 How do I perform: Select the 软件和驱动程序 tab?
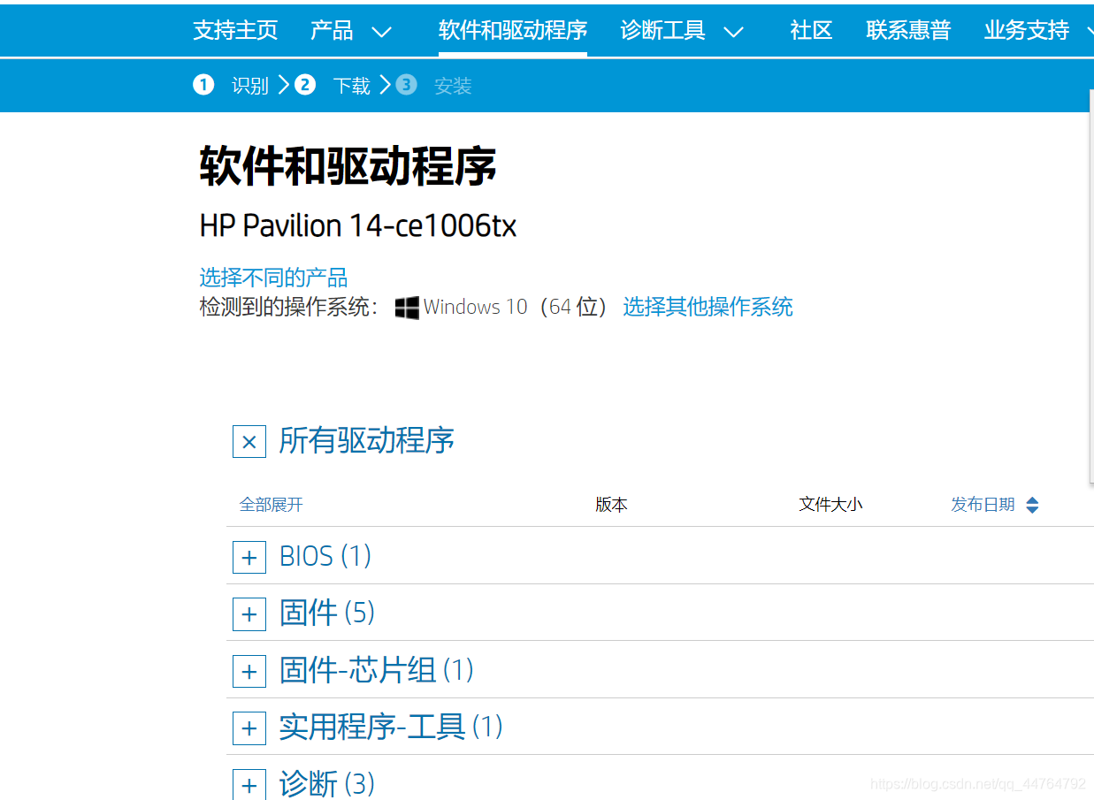pos(513,31)
